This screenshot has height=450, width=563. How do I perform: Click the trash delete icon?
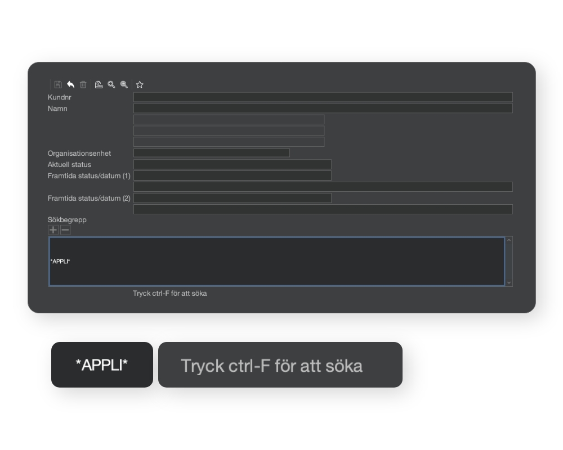pyautogui.click(x=83, y=85)
